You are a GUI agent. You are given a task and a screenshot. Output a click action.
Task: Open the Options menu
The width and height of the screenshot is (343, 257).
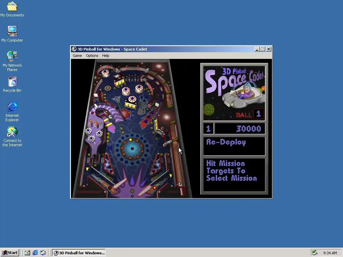point(92,56)
